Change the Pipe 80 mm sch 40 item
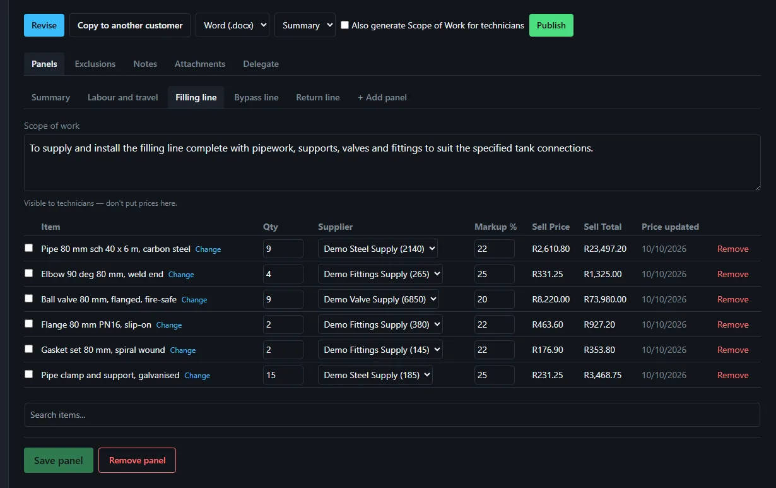 (x=208, y=249)
